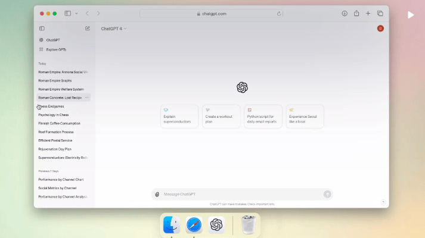The image size is (425, 238).
Task: Open the Trash in the dock
Action: click(x=249, y=224)
